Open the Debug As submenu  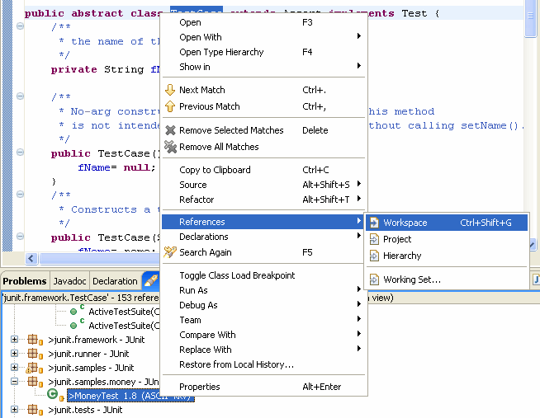pyautogui.click(x=263, y=305)
